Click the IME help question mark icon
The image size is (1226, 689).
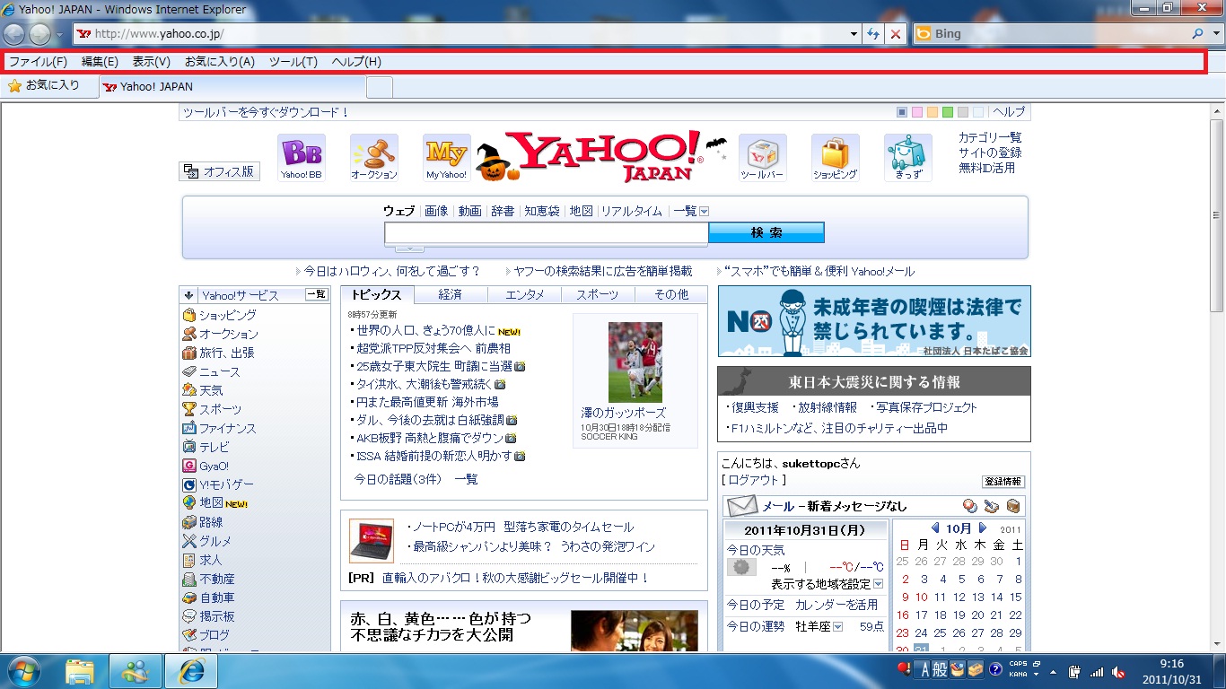point(995,669)
